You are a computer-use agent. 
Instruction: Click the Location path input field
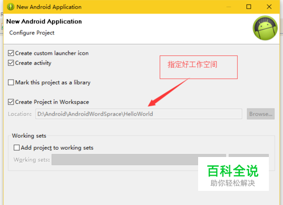click(x=139, y=114)
